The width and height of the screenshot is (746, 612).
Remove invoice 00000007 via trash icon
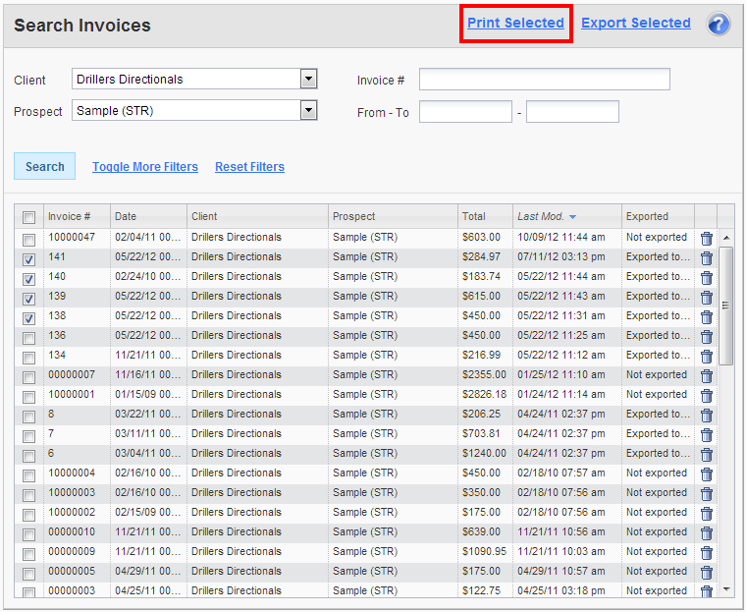click(706, 375)
